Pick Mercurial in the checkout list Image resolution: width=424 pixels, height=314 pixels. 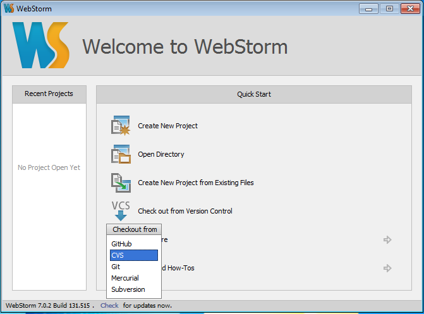(134, 278)
